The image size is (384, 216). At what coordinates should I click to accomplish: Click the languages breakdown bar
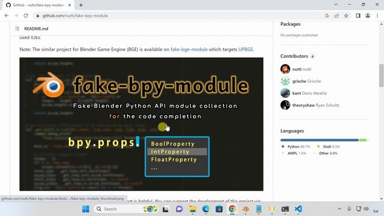[x=324, y=140]
